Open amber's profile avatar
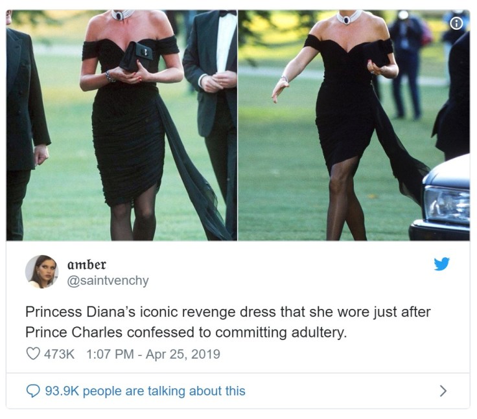This screenshot has width=477, height=419. click(x=41, y=271)
